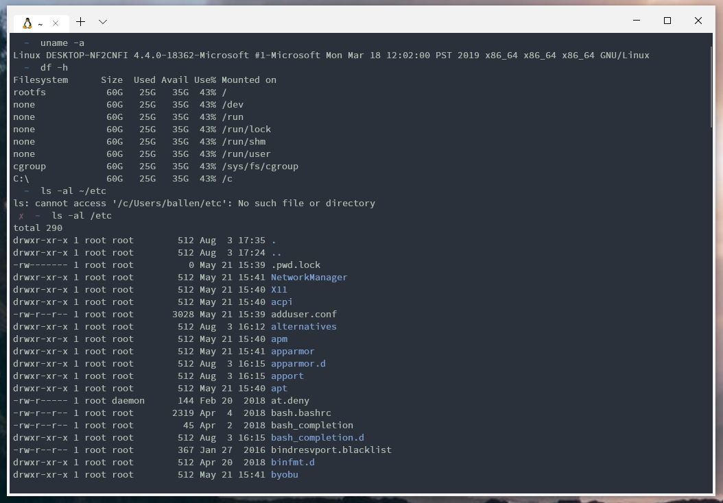The height and width of the screenshot is (503, 723).
Task: Close the Ubuntu tab with its X
Action: pyautogui.click(x=56, y=22)
